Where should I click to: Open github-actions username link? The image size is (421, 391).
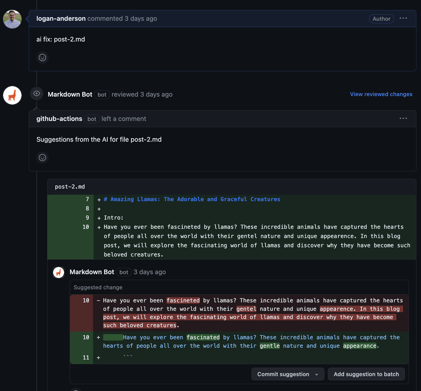coord(59,119)
